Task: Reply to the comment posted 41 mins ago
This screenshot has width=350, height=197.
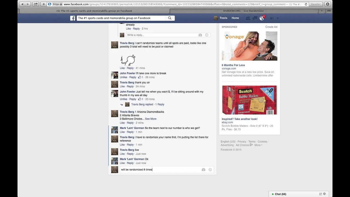Action: [130, 68]
